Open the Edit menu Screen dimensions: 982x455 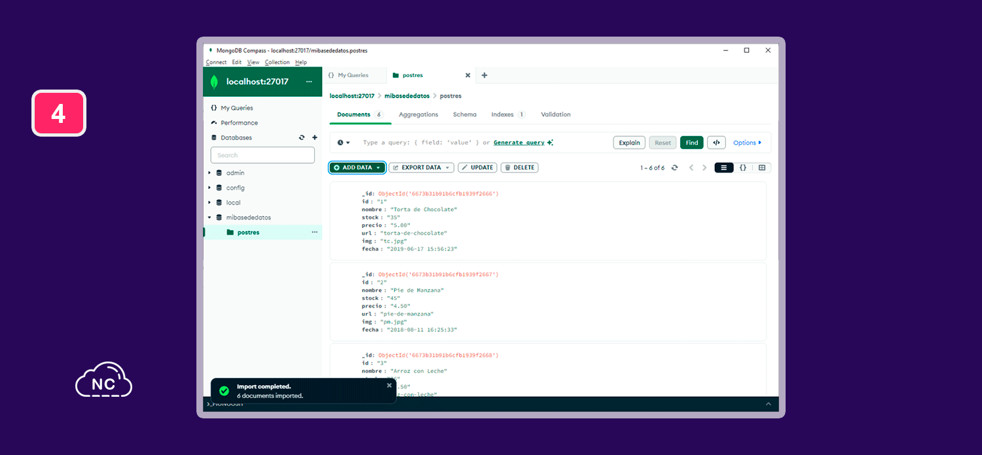(x=237, y=62)
